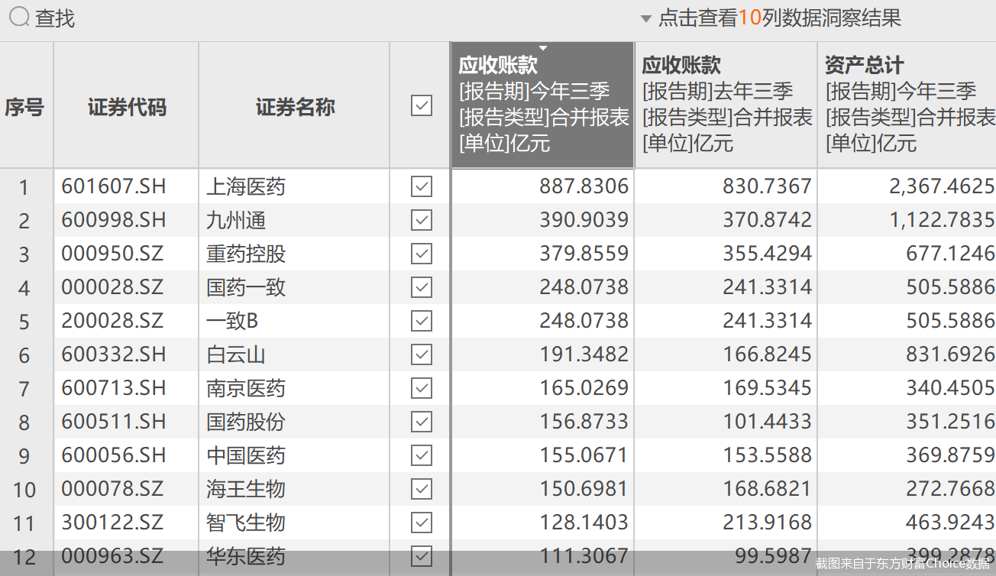996x576 pixels.
Task: Click the 应收账款 去年三季 column header
Action: tap(724, 106)
